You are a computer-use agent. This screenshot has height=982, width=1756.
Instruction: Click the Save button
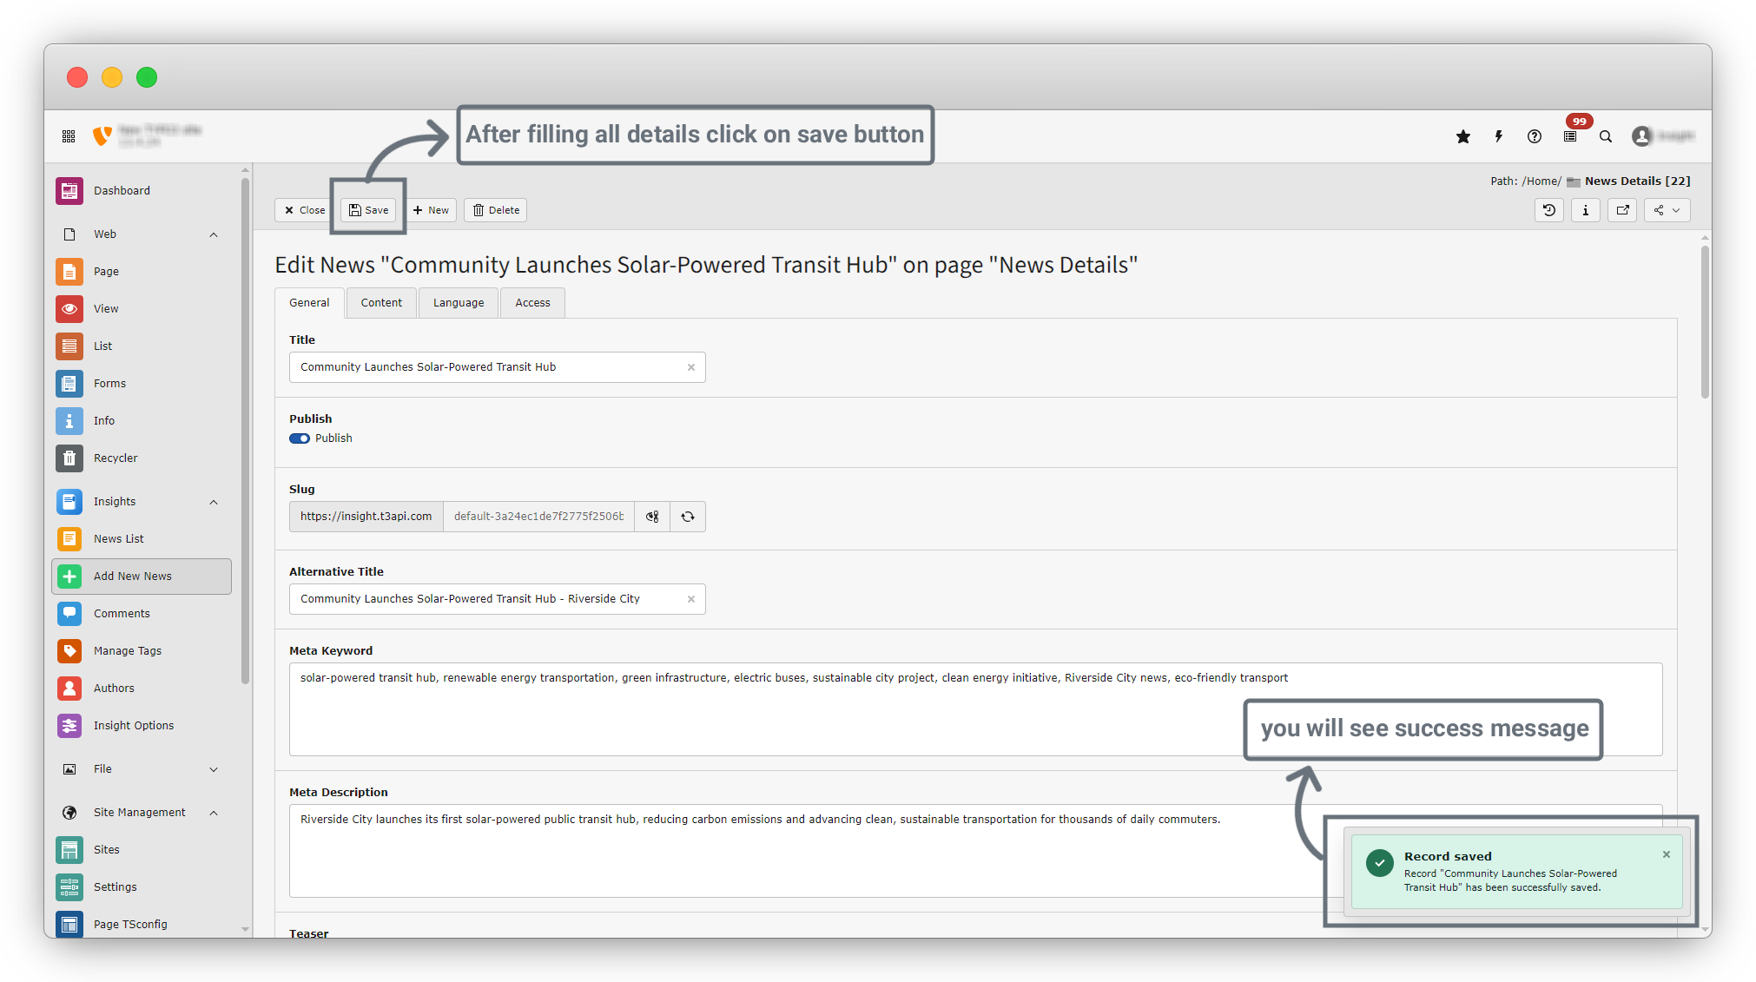click(369, 210)
